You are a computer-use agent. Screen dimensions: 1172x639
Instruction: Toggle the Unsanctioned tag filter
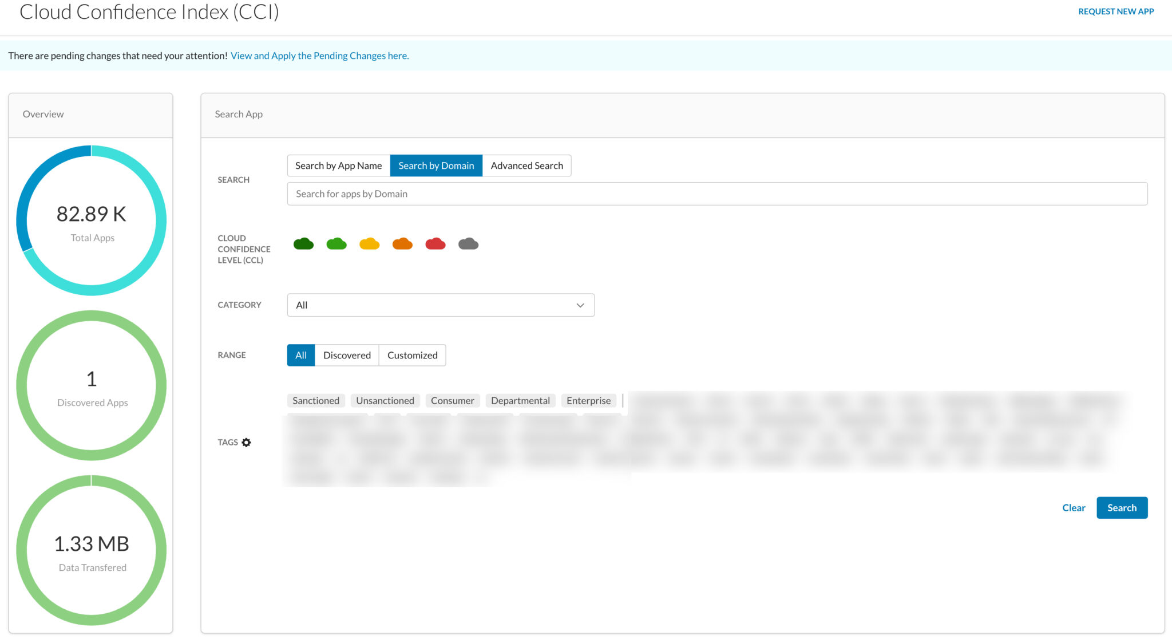tap(385, 400)
